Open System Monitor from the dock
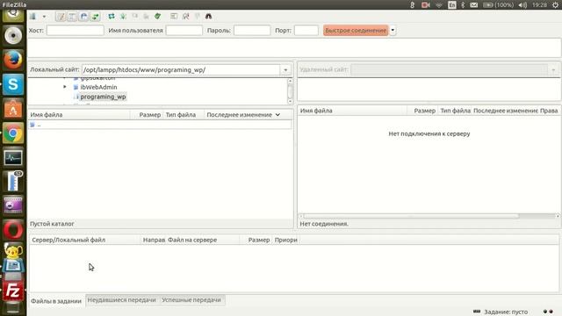This screenshot has height=316, width=562. 13,158
